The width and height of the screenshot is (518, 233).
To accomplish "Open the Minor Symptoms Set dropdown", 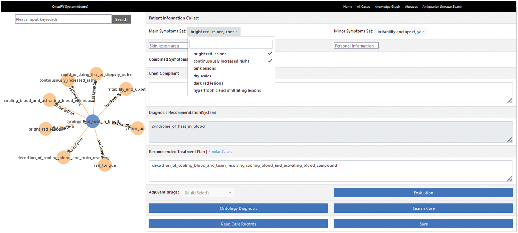I will (401, 32).
